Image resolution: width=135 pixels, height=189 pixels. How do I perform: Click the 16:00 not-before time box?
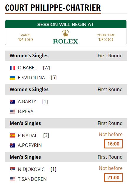114,144
